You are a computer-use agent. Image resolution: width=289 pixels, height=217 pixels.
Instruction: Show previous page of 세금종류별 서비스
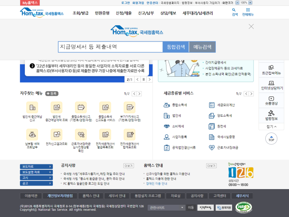click(x=246, y=94)
